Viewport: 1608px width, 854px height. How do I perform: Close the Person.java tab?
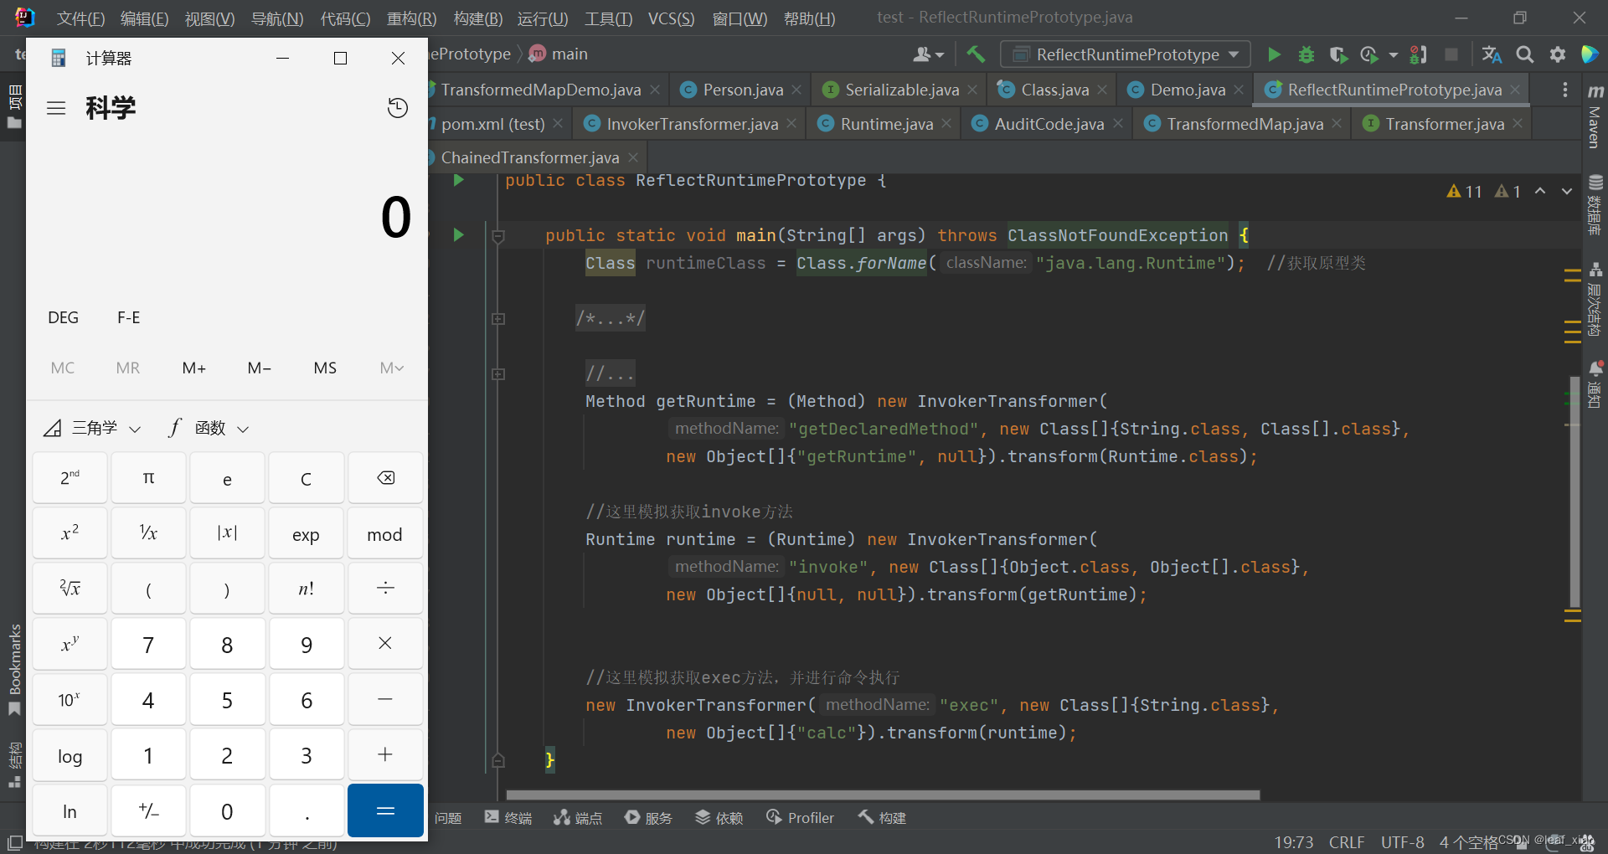point(796,90)
